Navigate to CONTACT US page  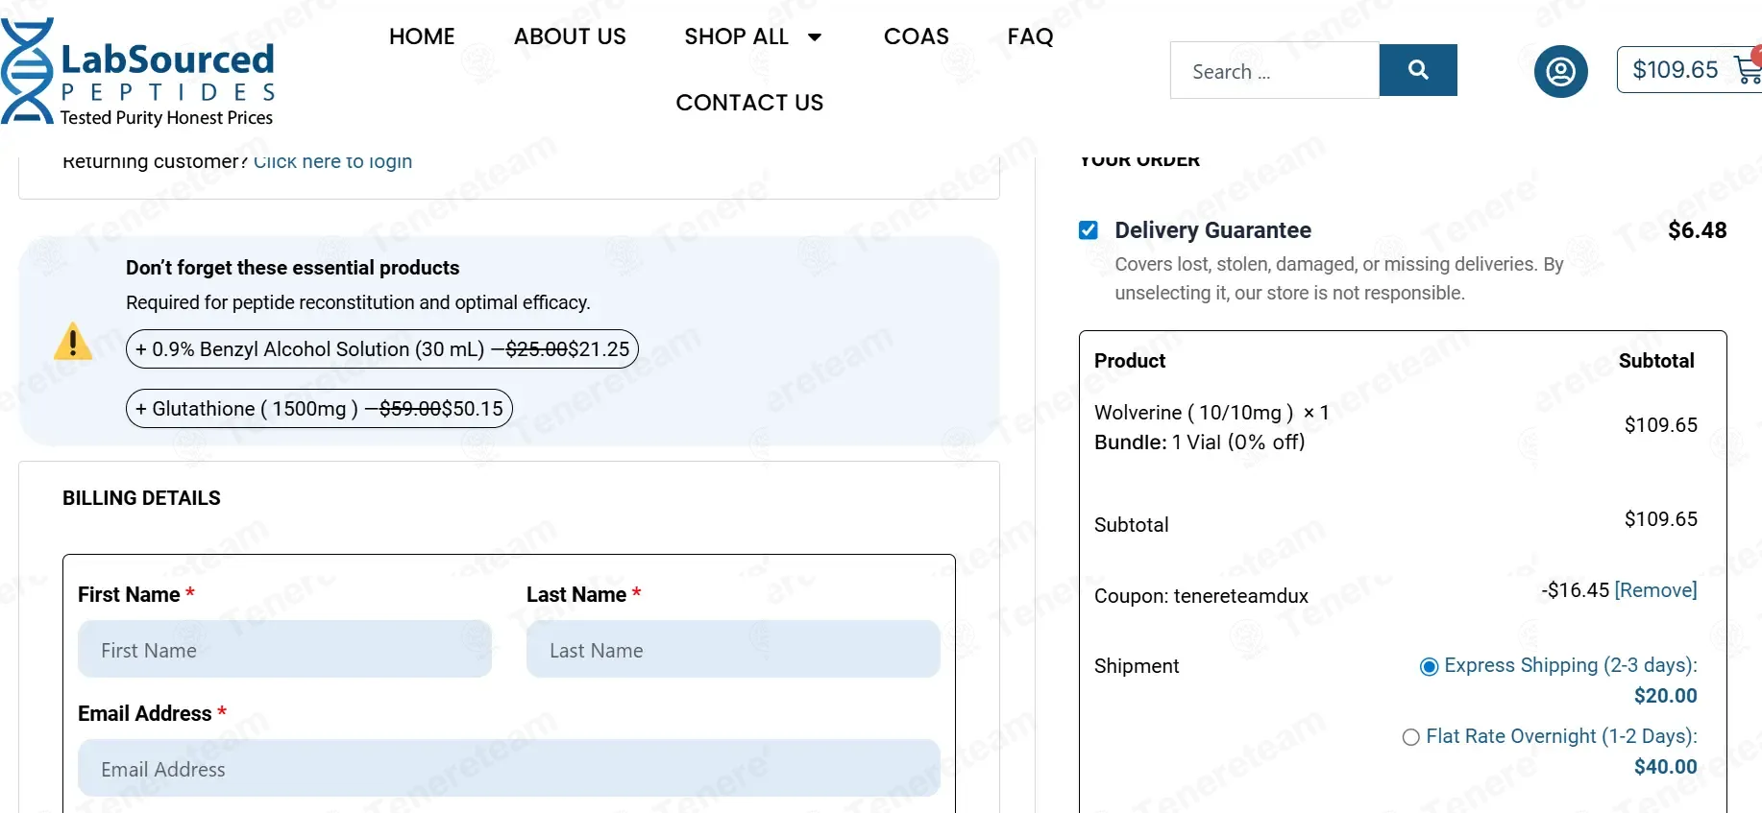[x=749, y=103]
